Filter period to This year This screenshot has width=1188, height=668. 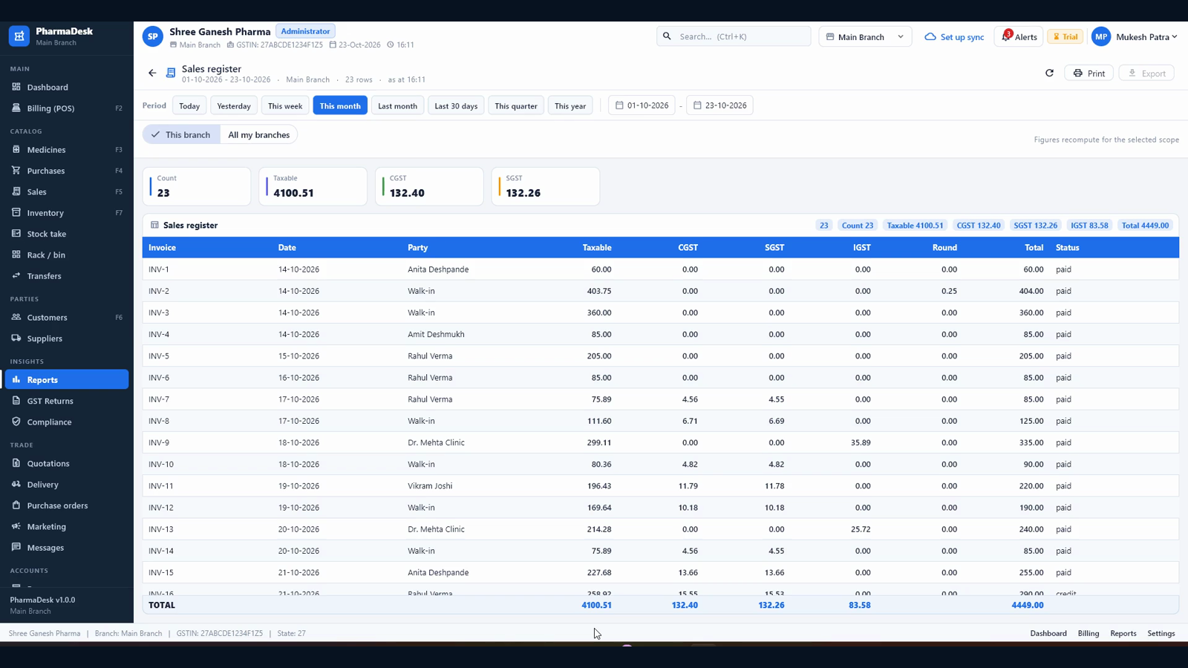pyautogui.click(x=570, y=105)
